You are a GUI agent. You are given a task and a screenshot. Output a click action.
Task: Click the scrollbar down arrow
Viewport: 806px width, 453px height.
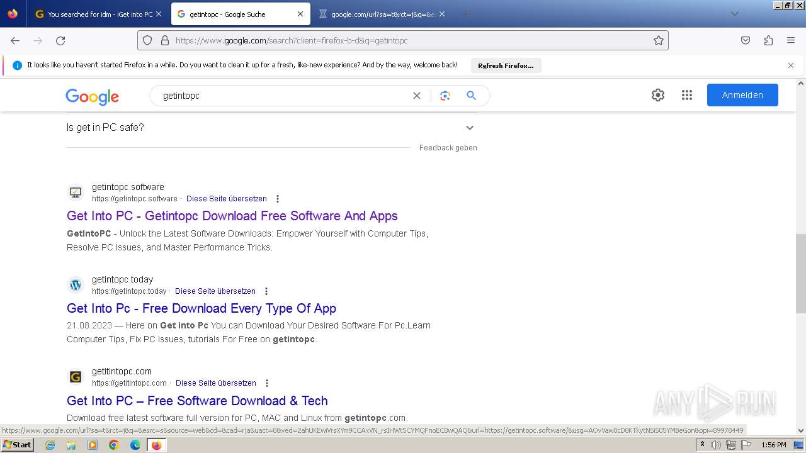coord(801,430)
